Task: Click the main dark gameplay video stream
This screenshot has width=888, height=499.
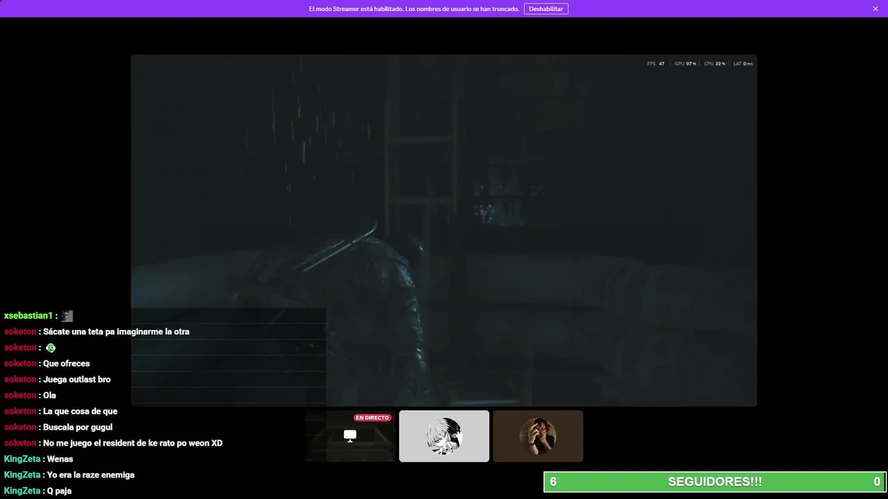Action: (444, 230)
